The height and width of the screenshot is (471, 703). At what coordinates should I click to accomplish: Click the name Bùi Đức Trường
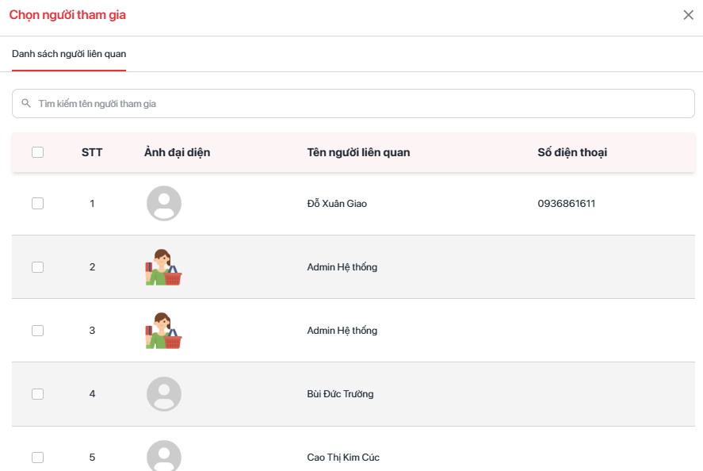tap(340, 394)
